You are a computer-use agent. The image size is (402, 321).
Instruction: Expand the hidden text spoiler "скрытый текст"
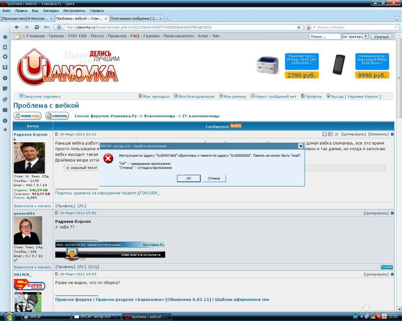[x=68, y=168]
